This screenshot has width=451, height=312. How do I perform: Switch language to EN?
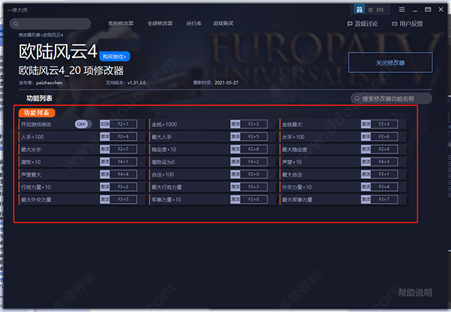point(380,10)
